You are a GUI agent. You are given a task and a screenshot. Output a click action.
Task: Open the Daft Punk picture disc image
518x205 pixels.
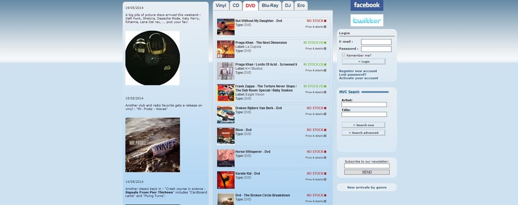pos(152,58)
